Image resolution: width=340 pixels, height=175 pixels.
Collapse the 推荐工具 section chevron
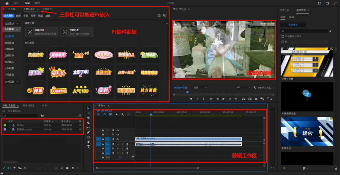pyautogui.click(x=167, y=23)
